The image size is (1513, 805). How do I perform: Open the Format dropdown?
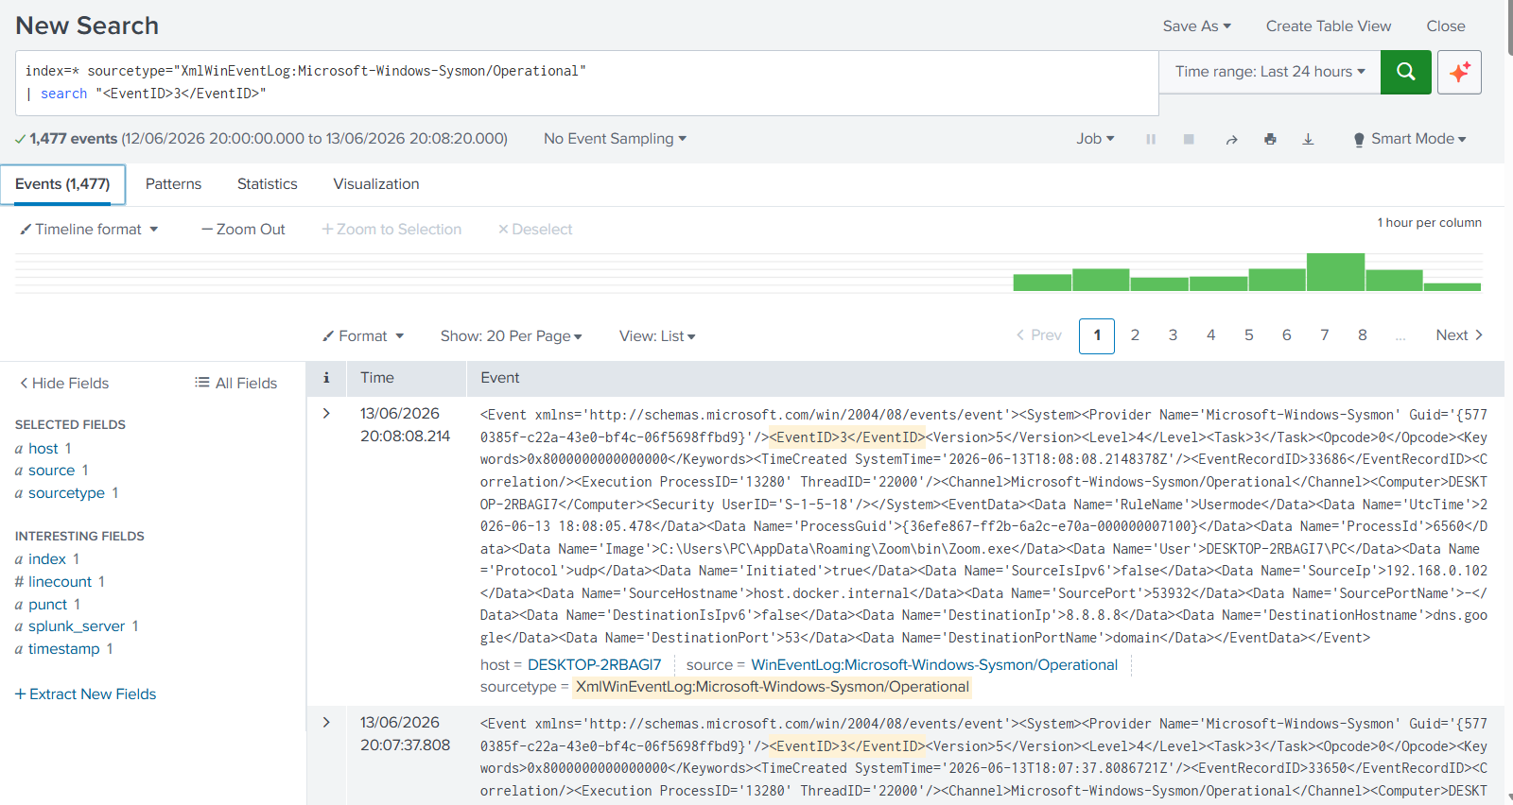(x=363, y=336)
